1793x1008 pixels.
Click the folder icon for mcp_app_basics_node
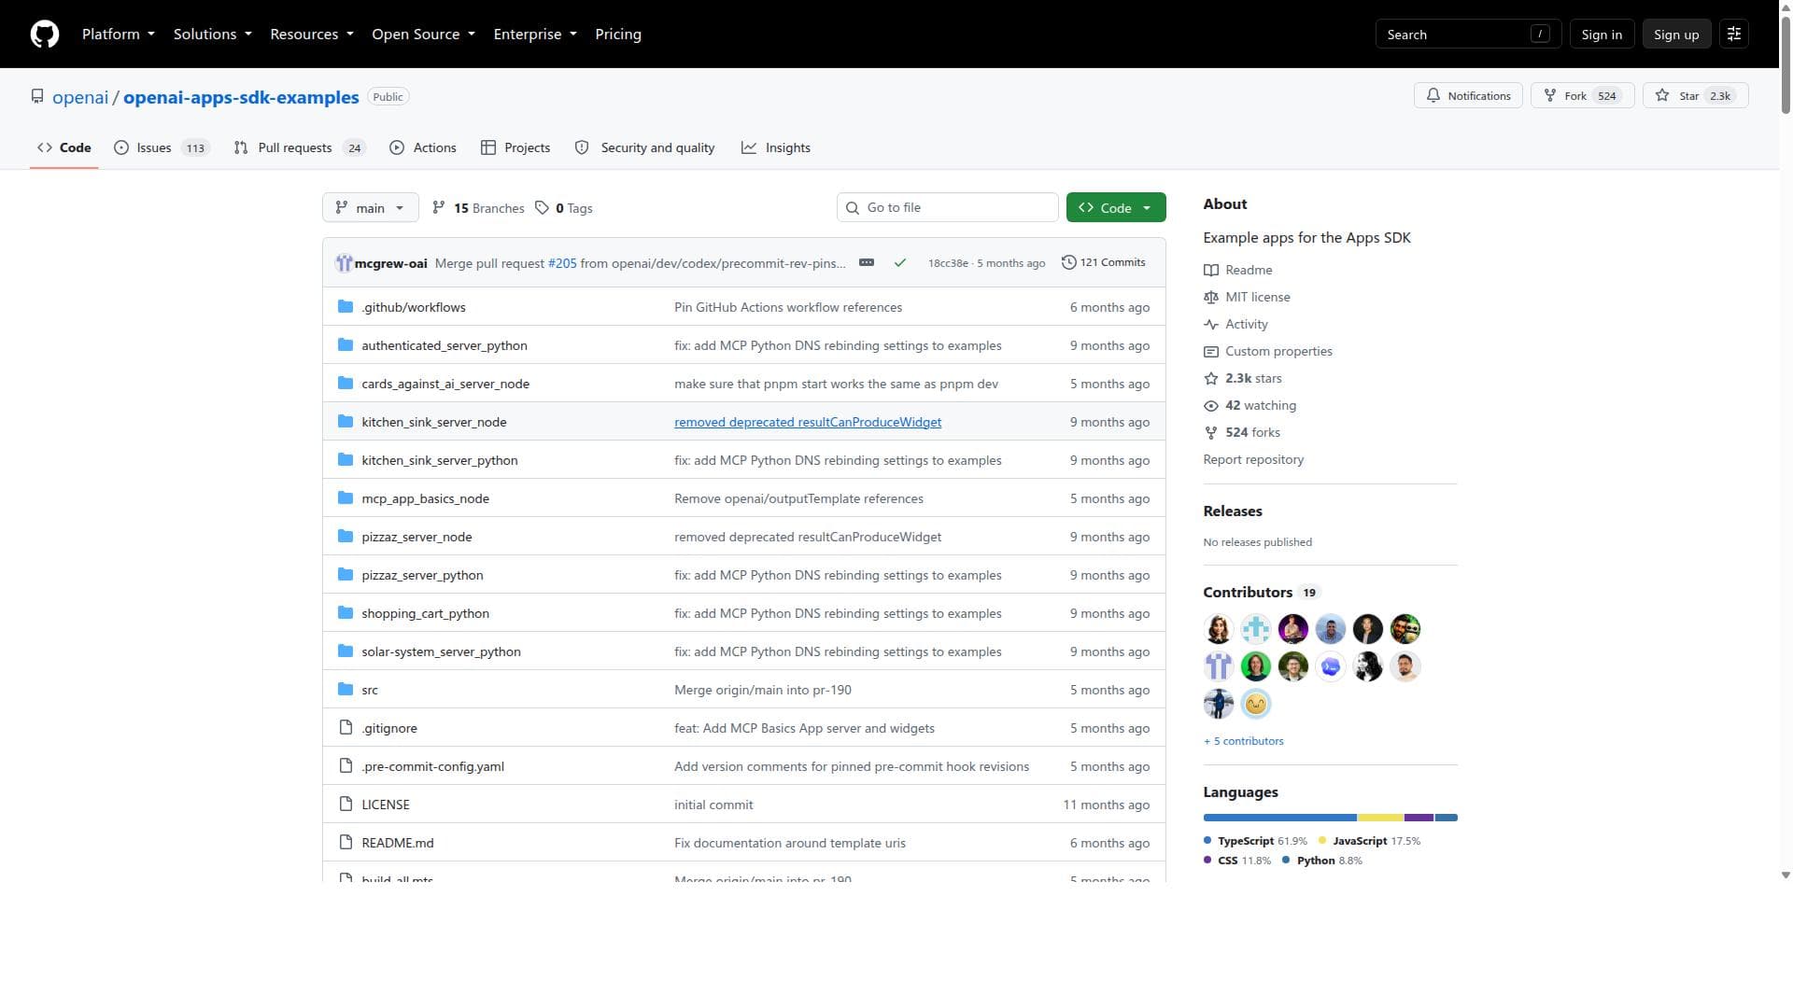point(346,498)
